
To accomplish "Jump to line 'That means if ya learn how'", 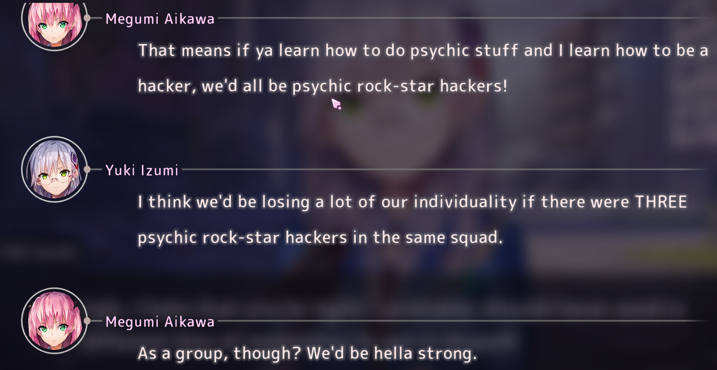I will [423, 51].
